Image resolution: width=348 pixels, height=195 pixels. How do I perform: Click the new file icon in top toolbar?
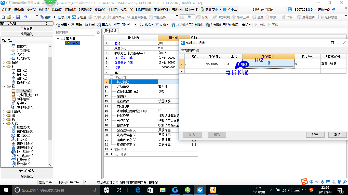coord(3,17)
